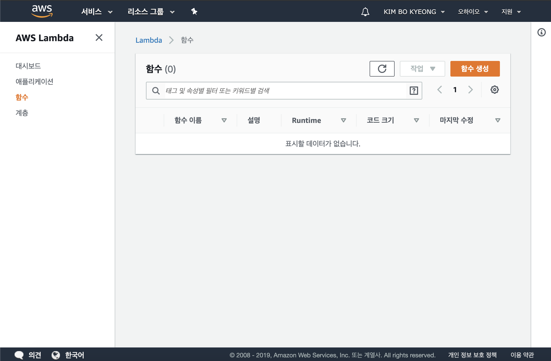
Task: Go to the next page arrow
Action: click(470, 90)
